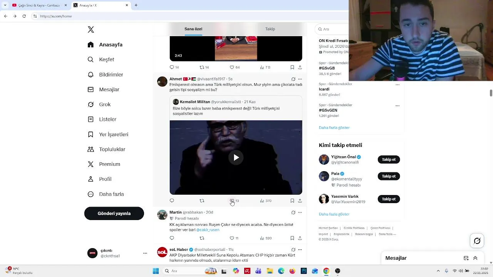
Task: Repost Ahmet's post
Action: tap(202, 201)
